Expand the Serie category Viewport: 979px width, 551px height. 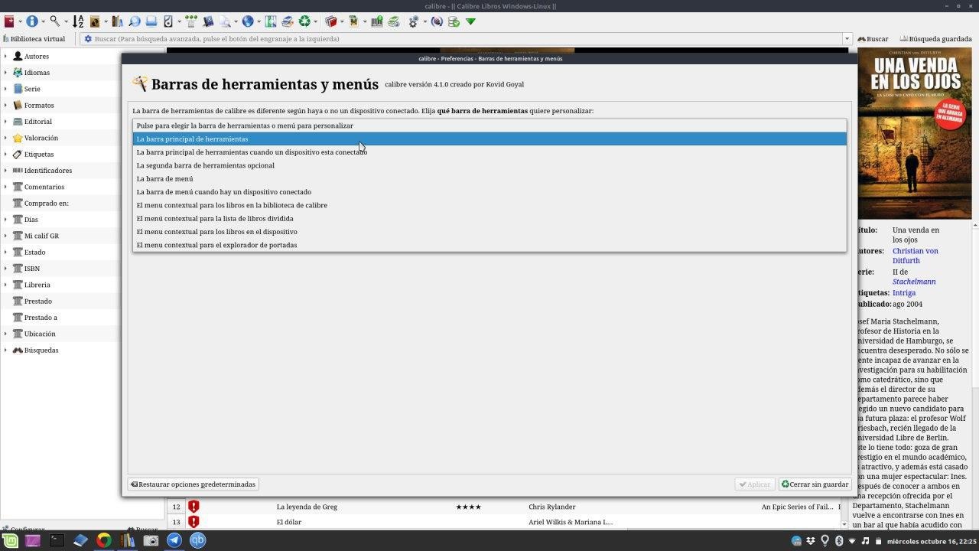5,89
